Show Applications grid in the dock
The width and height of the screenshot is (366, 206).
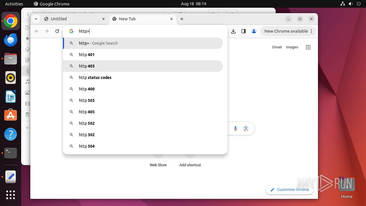pyautogui.click(x=11, y=195)
